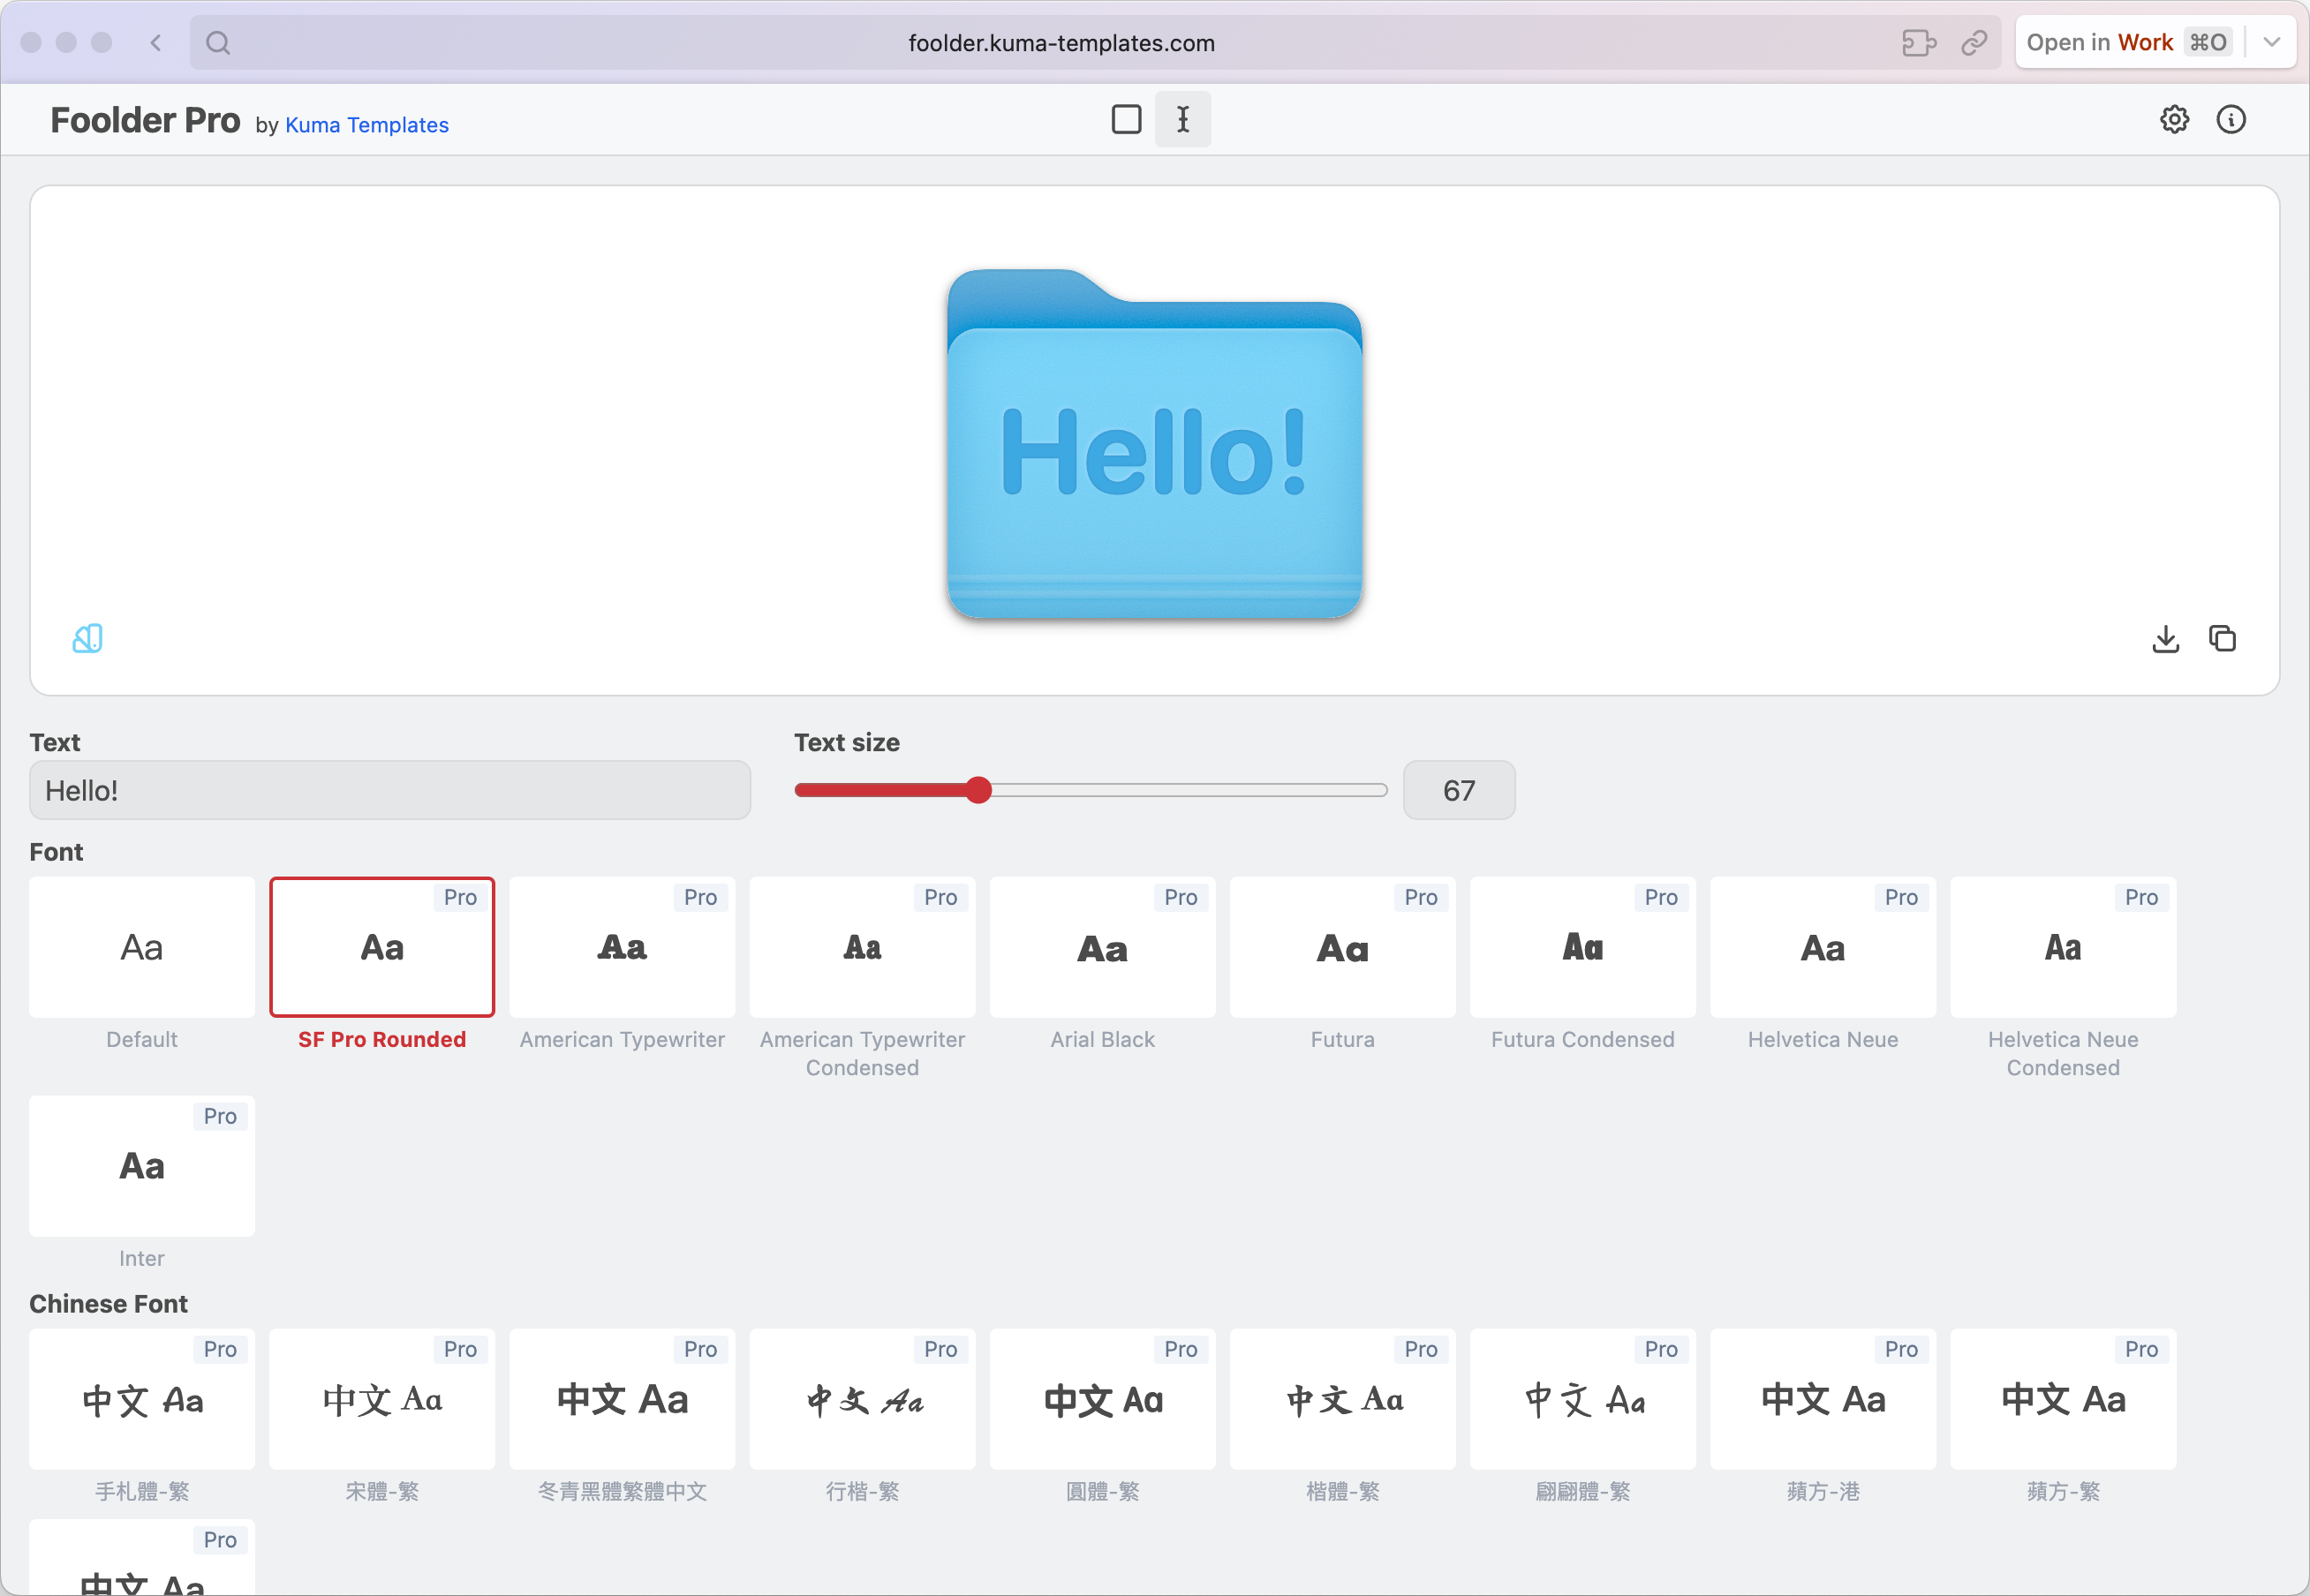The image size is (2310, 1596).
Task: Select the Futura font tile
Action: click(1342, 947)
